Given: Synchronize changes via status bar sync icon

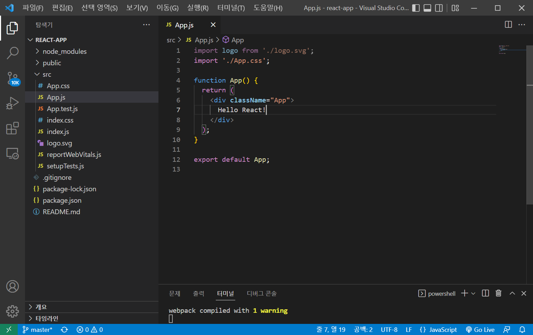Looking at the screenshot, I should coord(64,329).
